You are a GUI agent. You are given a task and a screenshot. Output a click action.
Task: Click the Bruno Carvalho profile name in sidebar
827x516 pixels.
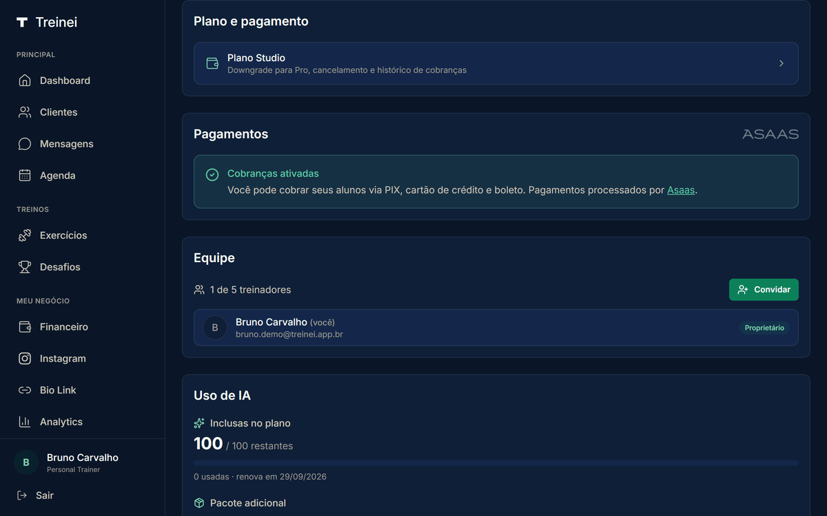[83, 458]
